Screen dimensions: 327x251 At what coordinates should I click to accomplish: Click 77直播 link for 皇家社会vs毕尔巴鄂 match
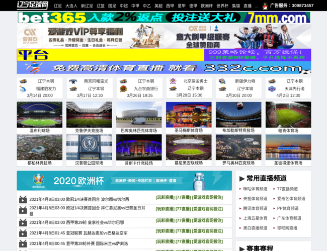[x=182, y=221]
